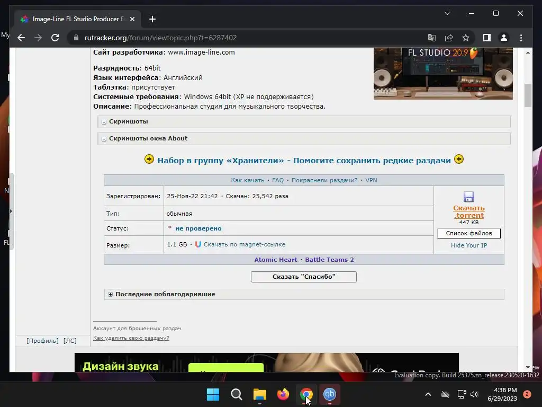Open the Chrome profile menu

504,38
